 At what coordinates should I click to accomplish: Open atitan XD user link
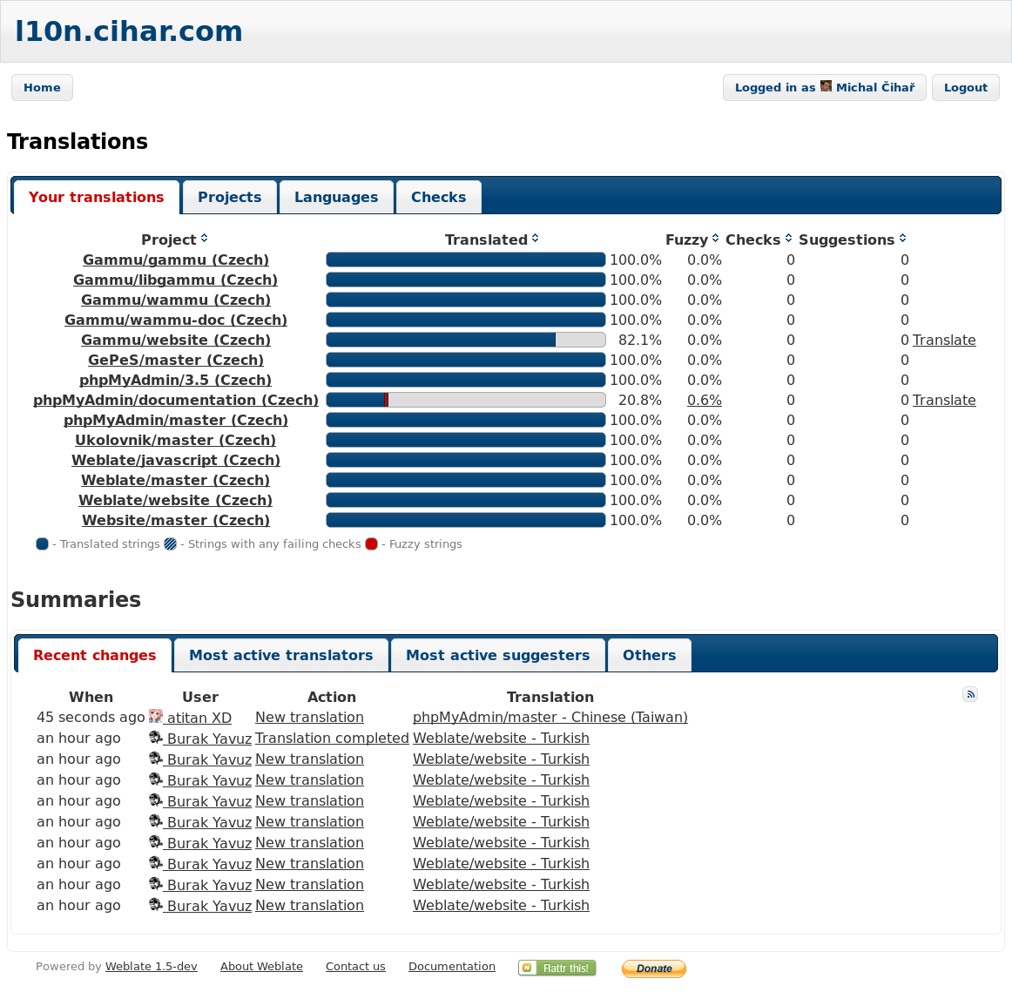tap(199, 717)
